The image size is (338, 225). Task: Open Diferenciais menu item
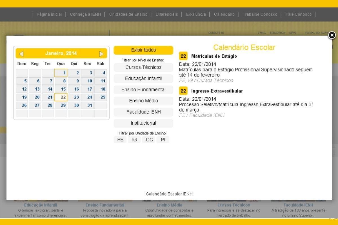point(167,14)
